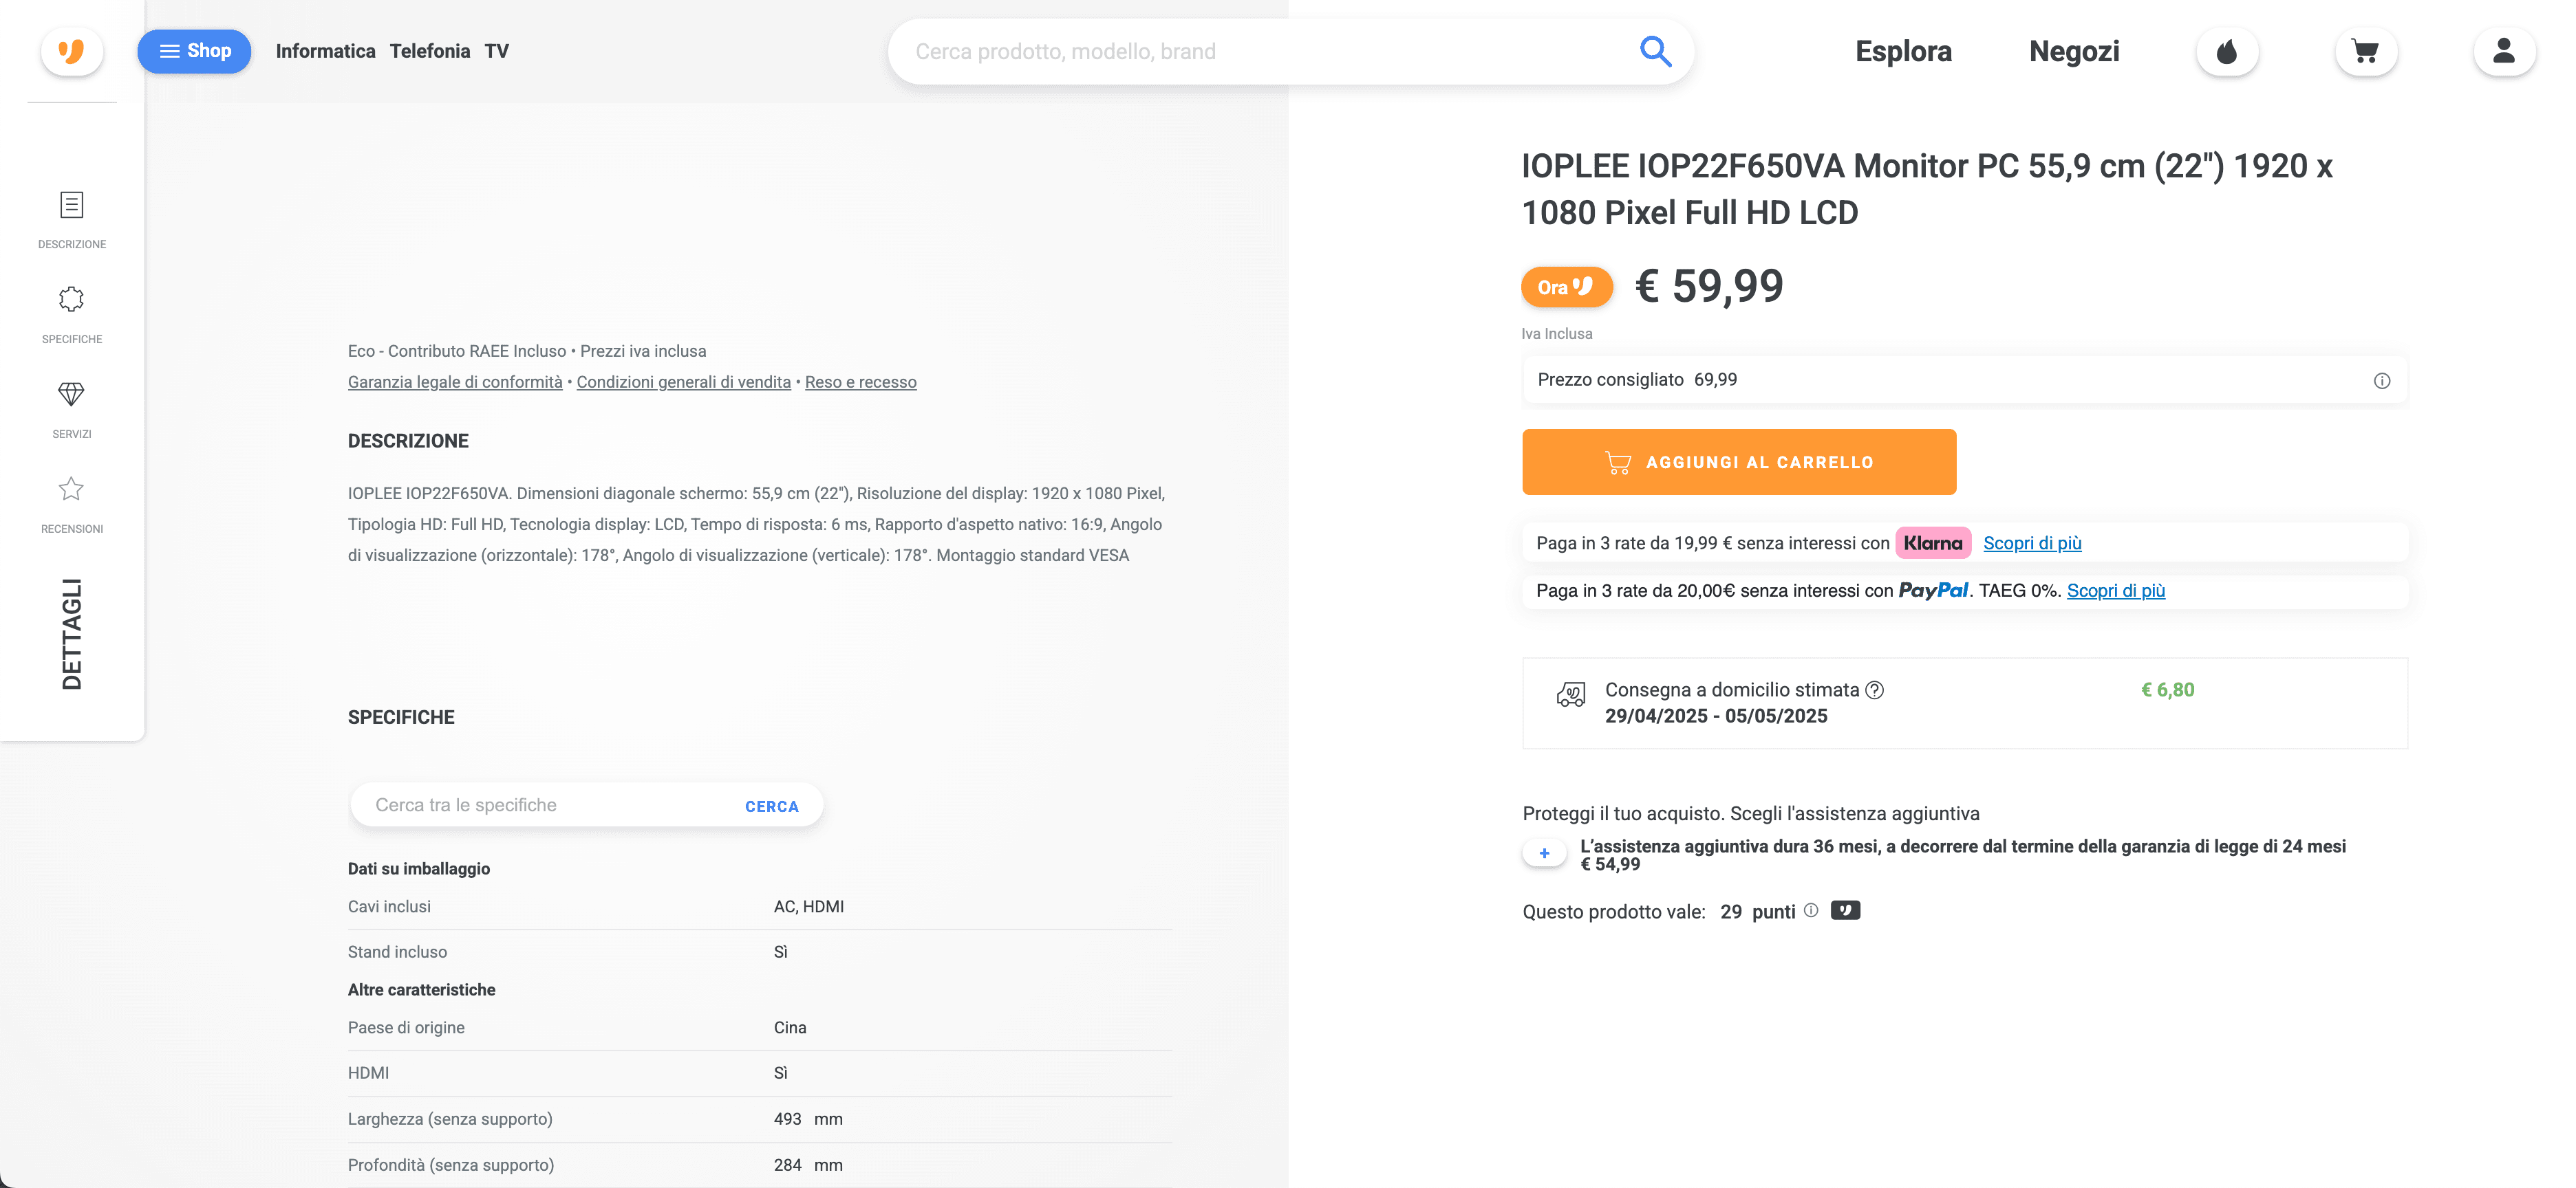Screen dimensions: 2576x1188
Task: Open Garanzia legale di conformità link
Action: click(x=455, y=383)
